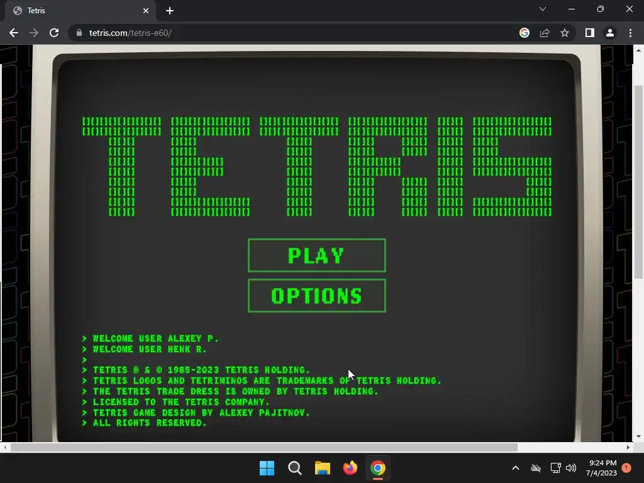Click the scroll-down arrow of the page
This screenshot has width=644, height=483.
(x=638, y=436)
